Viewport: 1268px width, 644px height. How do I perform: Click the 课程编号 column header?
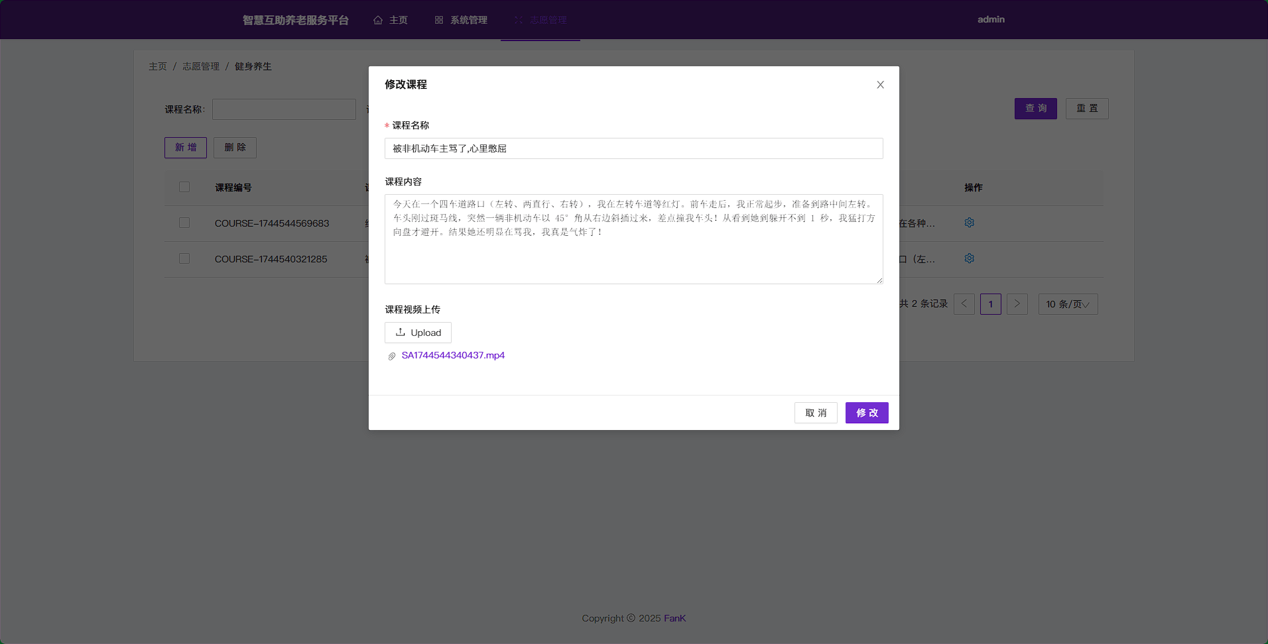coord(233,188)
